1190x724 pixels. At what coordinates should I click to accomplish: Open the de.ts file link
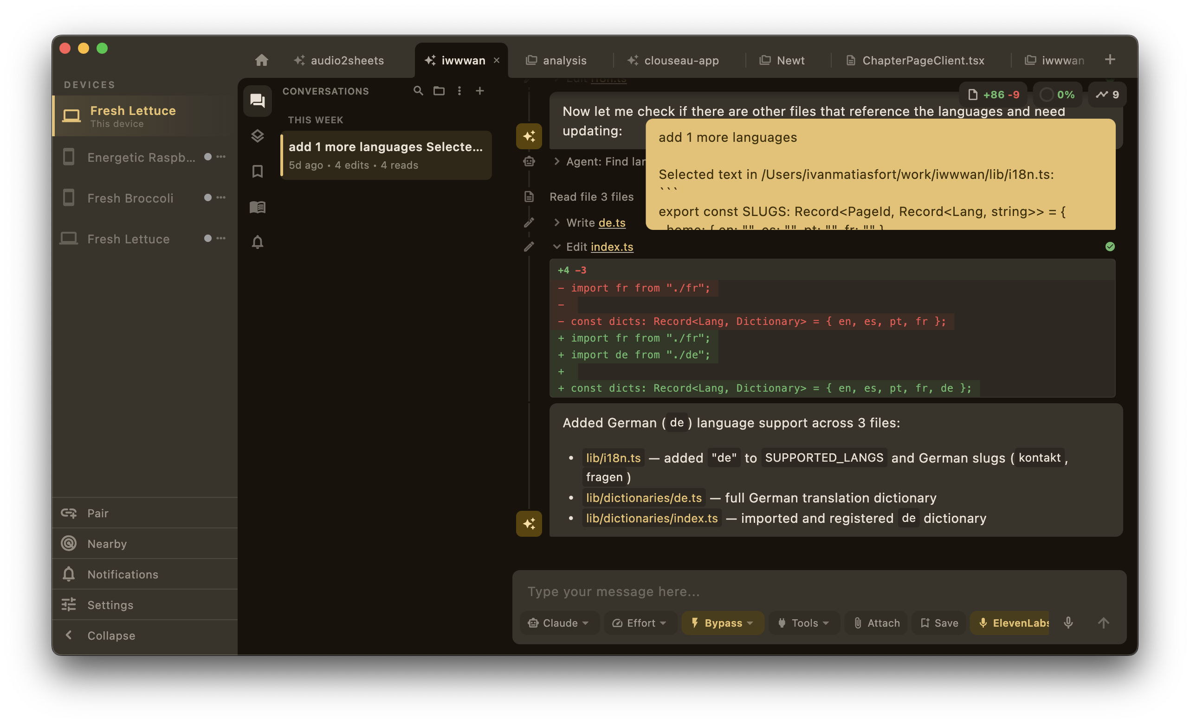612,222
